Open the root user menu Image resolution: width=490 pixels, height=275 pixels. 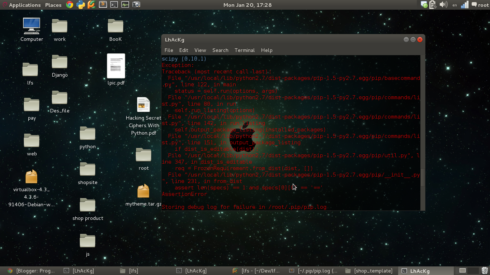point(480,5)
